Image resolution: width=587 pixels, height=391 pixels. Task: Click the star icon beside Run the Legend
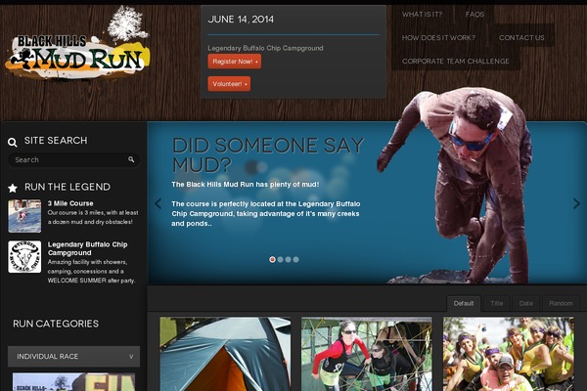13,188
